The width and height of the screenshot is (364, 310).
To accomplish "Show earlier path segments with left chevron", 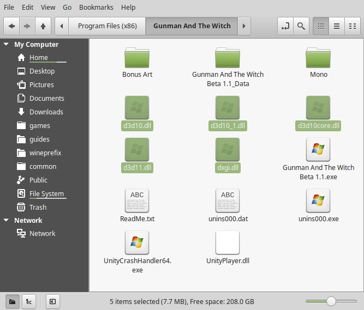I will click(x=62, y=26).
